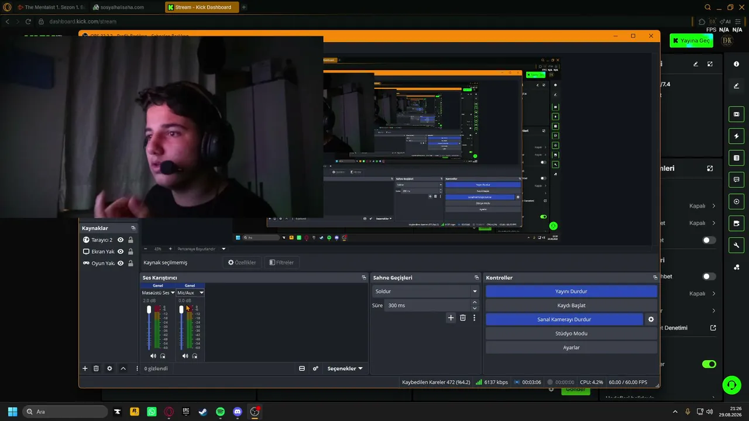Screen dimensions: 749x421
Task: Click Yayını Durdur to stop streaming
Action: coord(571,291)
